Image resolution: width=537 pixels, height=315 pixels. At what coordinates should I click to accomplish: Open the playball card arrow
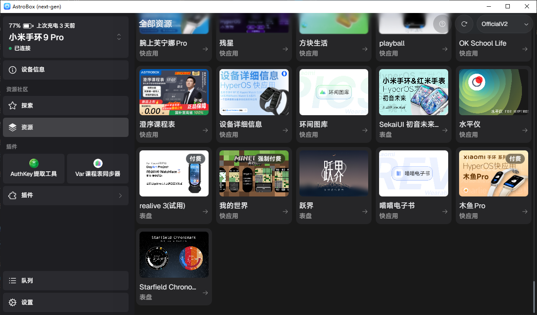coord(445,49)
